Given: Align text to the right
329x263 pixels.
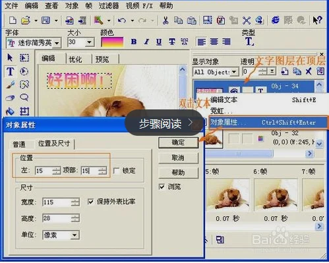Looking at the screenshot, I should [x=226, y=42].
